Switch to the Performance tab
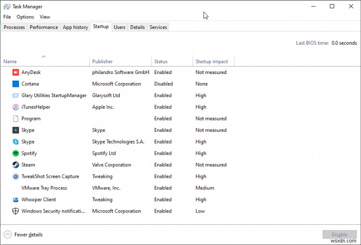This screenshot has width=361, height=245. pyautogui.click(x=44, y=27)
